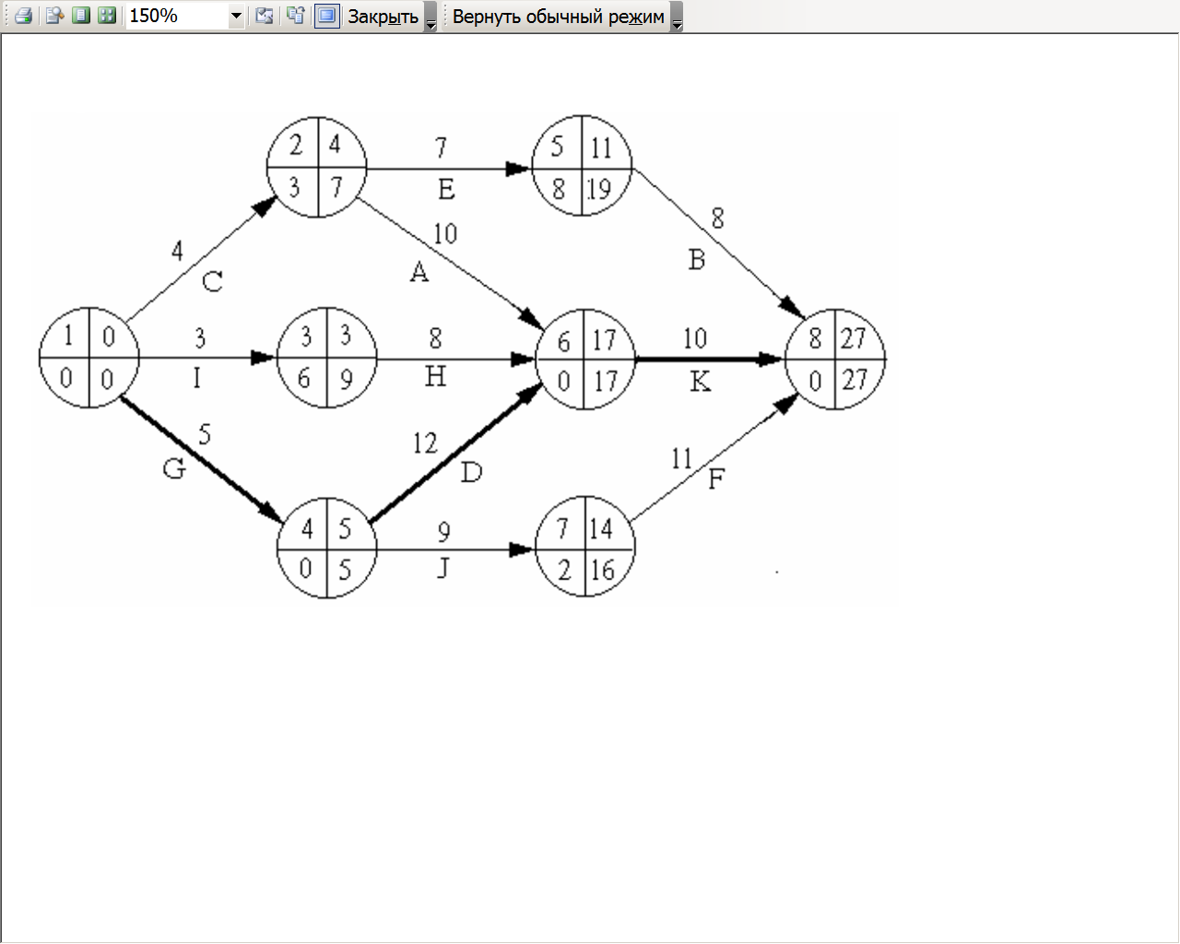Open options arrow after Вернуть обычный режим
Screen dimensions: 1180x944
(x=677, y=18)
